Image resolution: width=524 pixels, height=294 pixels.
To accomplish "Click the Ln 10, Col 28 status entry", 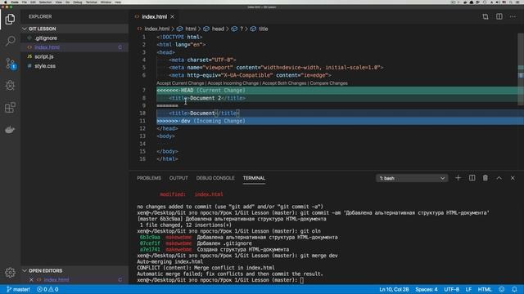I will (x=394, y=289).
